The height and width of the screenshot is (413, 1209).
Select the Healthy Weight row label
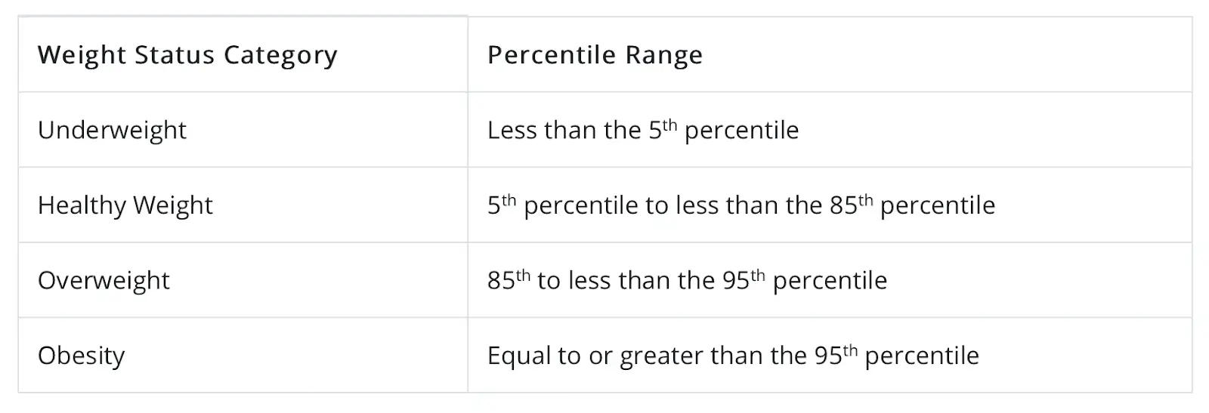click(x=125, y=205)
